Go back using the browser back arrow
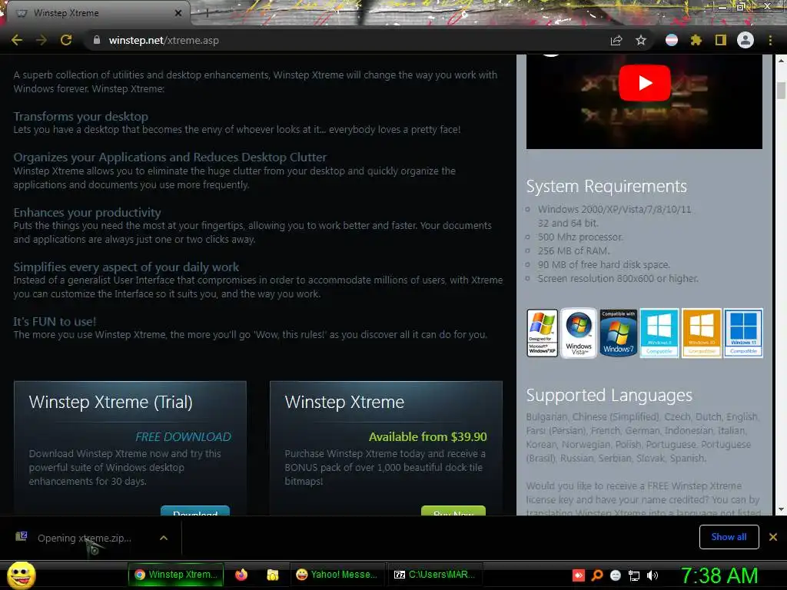This screenshot has height=590, width=787. click(17, 40)
